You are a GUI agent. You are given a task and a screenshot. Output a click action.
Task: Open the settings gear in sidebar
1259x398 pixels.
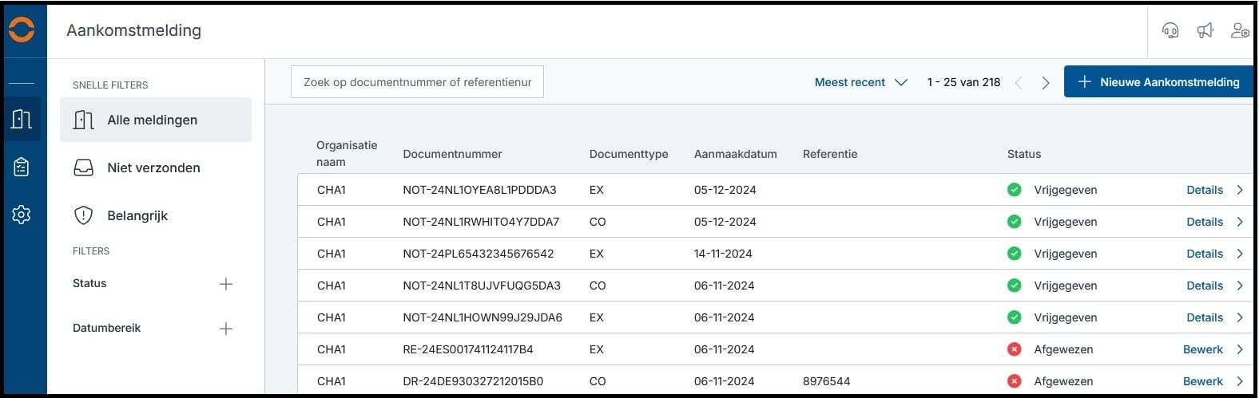[x=22, y=215]
